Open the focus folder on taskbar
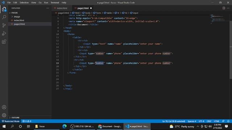232x130 pixels. tap(47, 126)
